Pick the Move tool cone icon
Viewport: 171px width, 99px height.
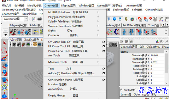coord(5,65)
